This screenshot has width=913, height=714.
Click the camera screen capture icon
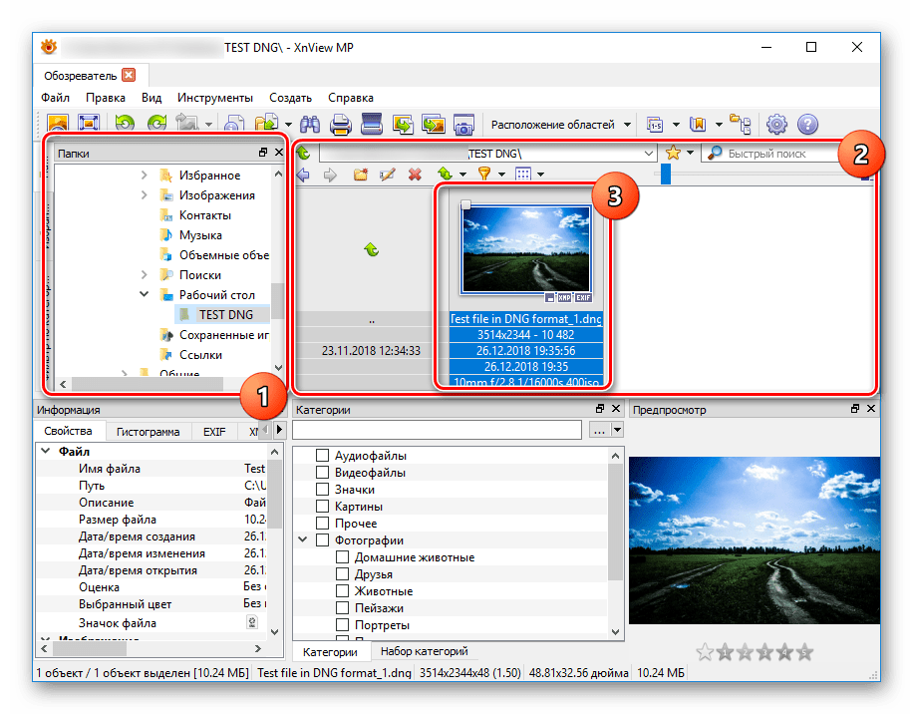[462, 125]
